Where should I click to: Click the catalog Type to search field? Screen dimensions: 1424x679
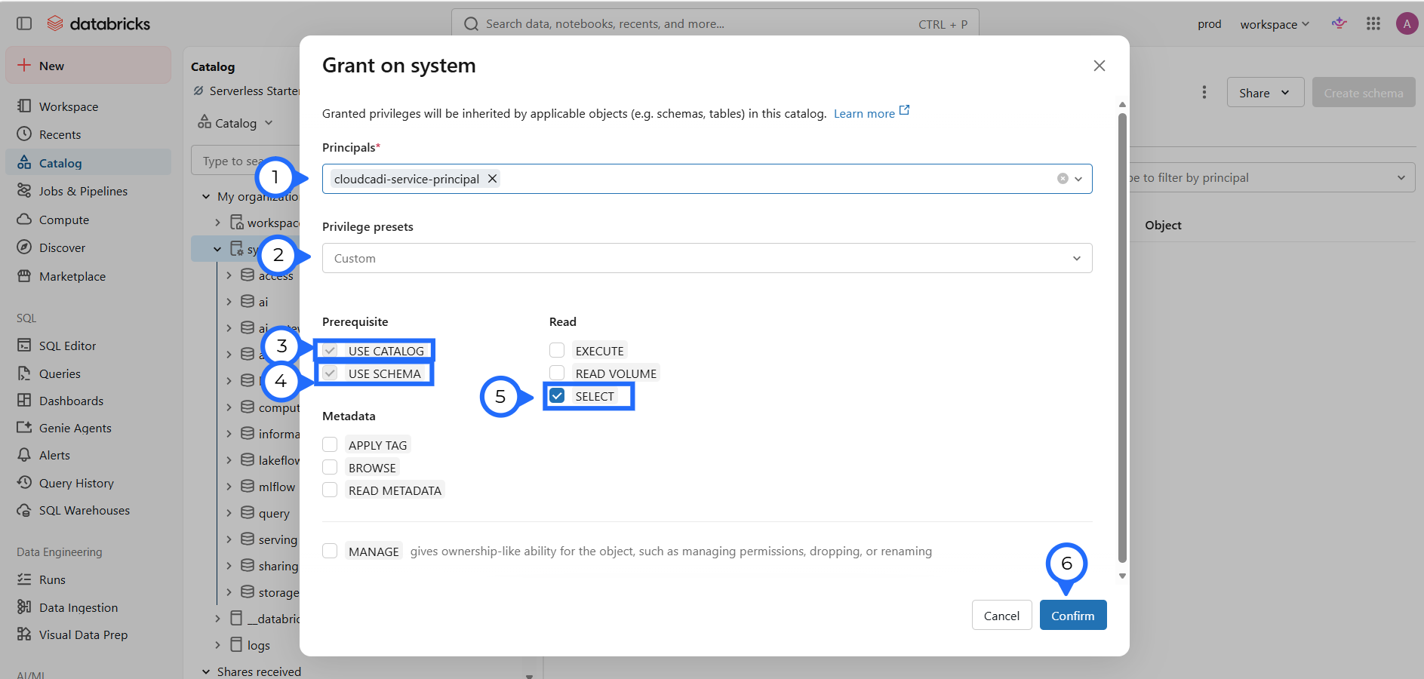(x=246, y=161)
